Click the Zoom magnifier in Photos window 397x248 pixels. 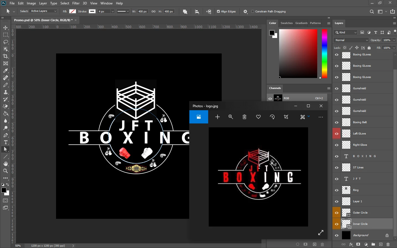coord(231,117)
